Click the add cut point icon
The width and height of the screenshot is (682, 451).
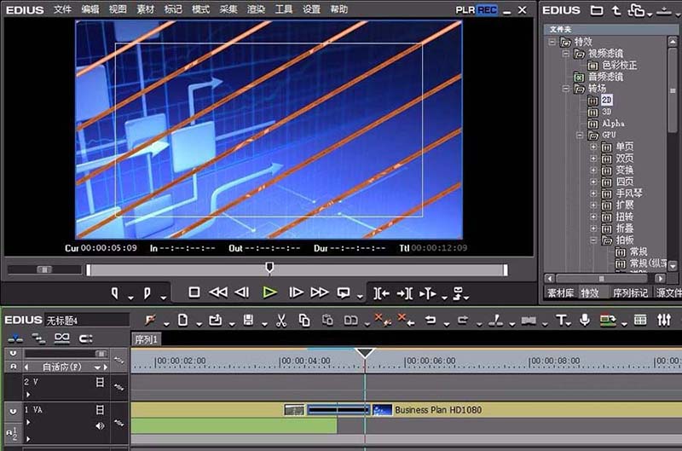click(x=496, y=321)
